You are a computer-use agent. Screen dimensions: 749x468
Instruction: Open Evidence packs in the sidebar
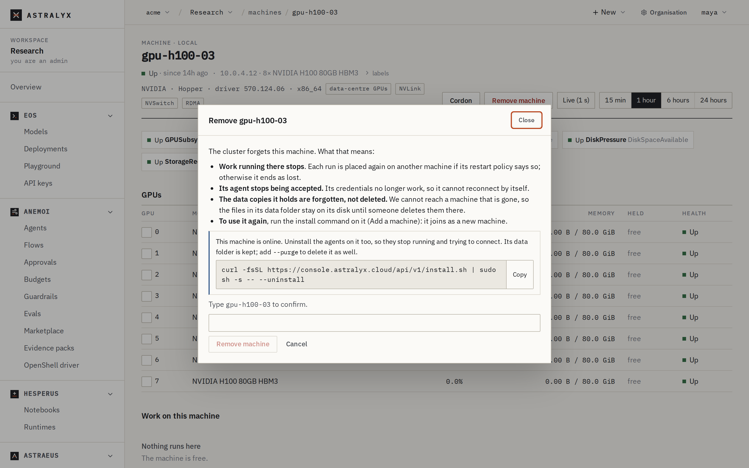(x=49, y=348)
